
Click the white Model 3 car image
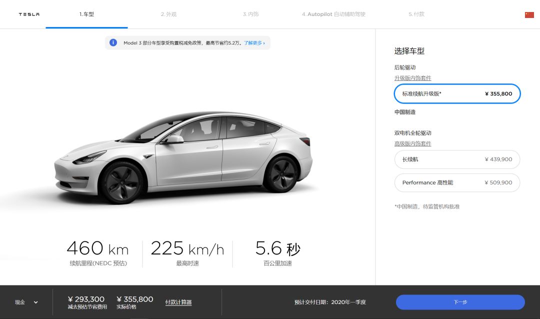click(x=183, y=156)
